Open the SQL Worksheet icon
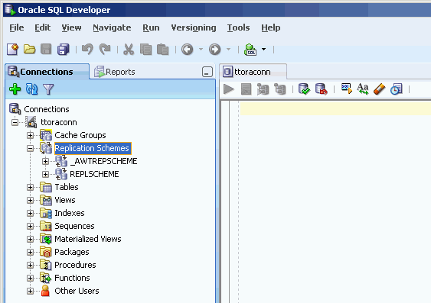 tap(250, 50)
